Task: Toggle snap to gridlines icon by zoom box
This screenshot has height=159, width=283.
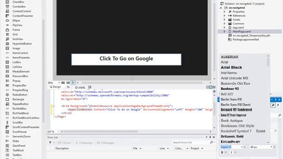Action: (68, 83)
